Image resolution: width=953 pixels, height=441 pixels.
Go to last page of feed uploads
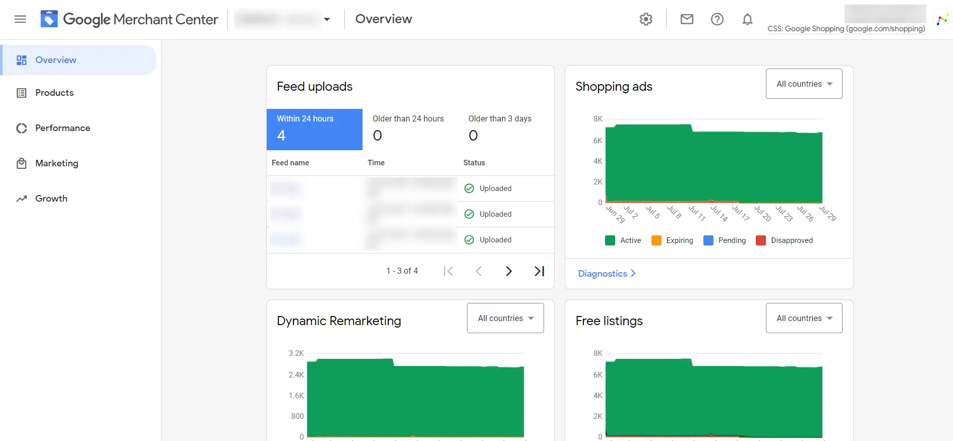click(x=539, y=271)
